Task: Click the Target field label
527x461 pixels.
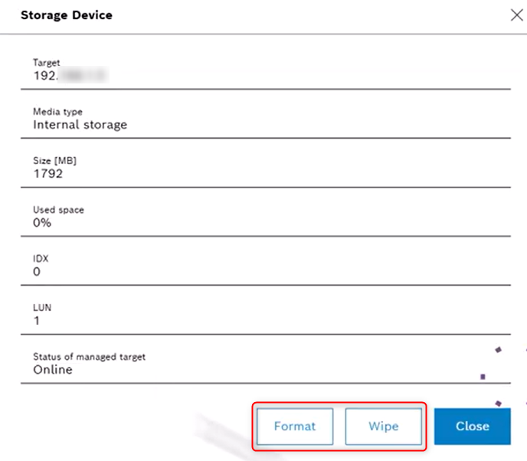Action: 46,63
